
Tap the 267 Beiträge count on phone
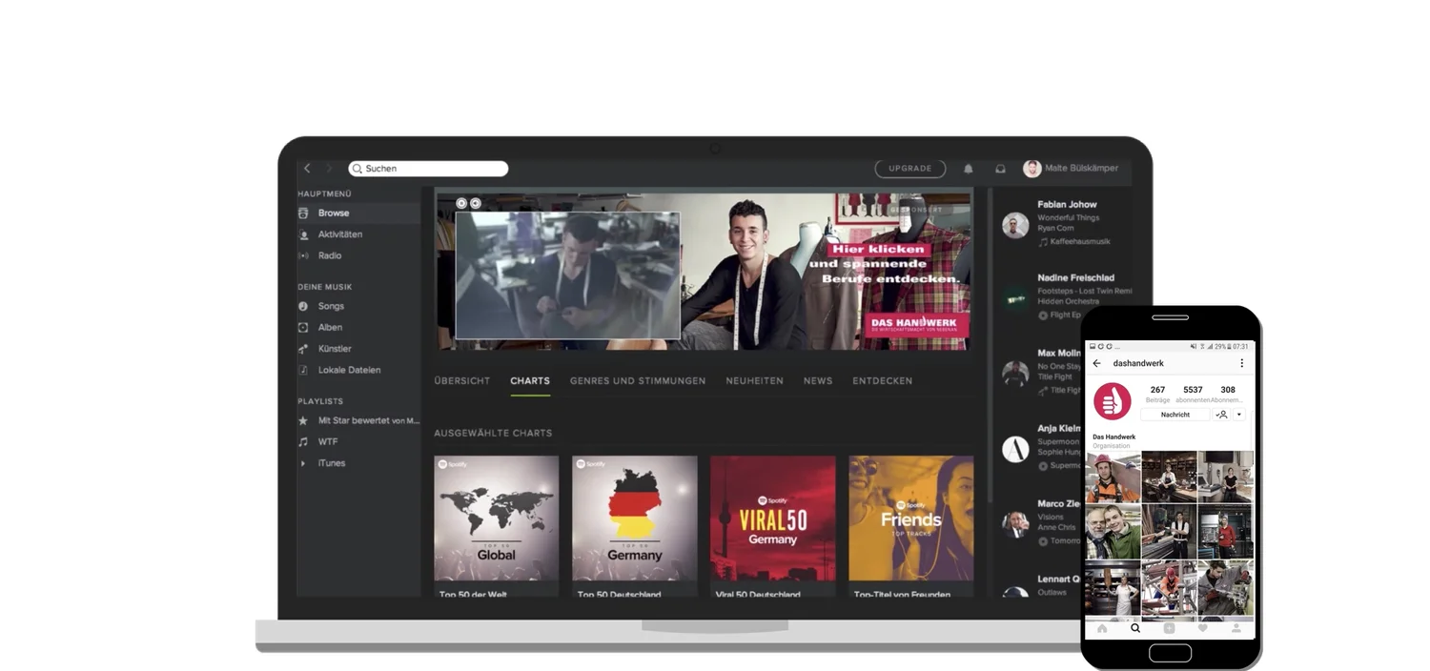pyautogui.click(x=1157, y=394)
